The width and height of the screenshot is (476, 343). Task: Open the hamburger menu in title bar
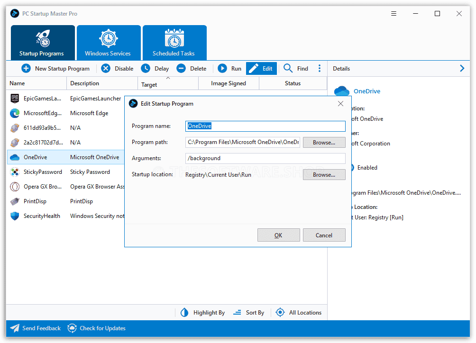(x=394, y=14)
